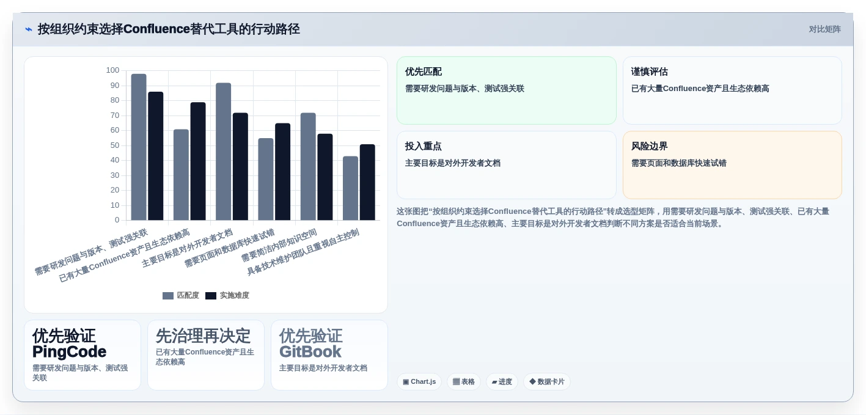This screenshot has height=415, width=866.
Task: Click the 先治理再决定 card
Action: (206, 355)
